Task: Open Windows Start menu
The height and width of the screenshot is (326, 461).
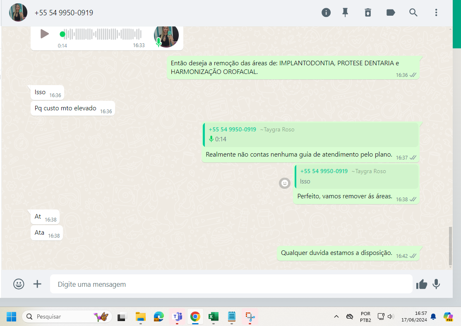Action: [11, 316]
